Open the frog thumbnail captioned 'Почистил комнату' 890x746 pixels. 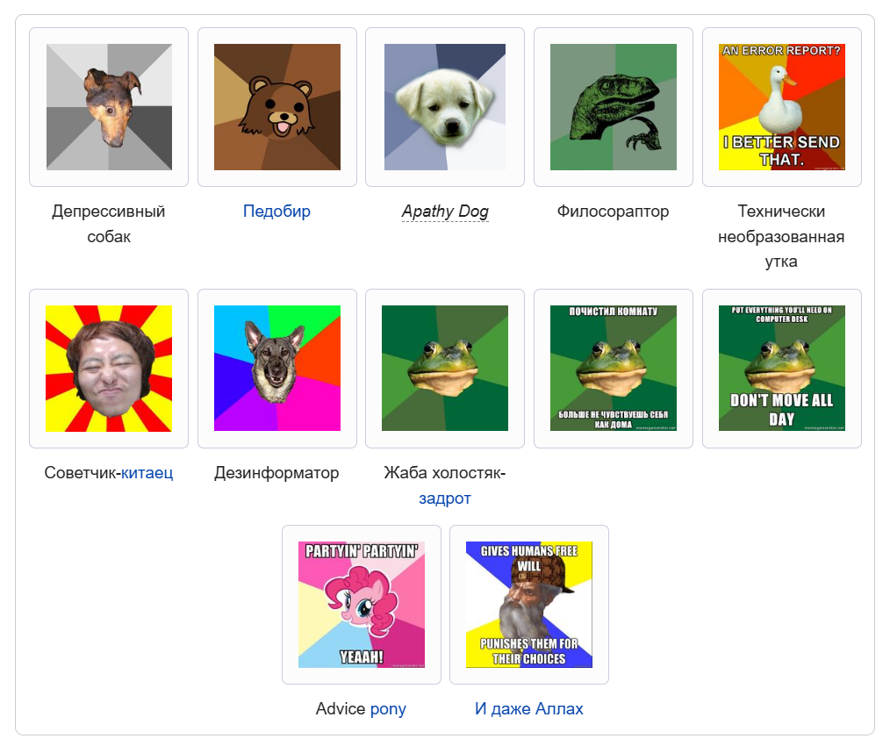613,369
